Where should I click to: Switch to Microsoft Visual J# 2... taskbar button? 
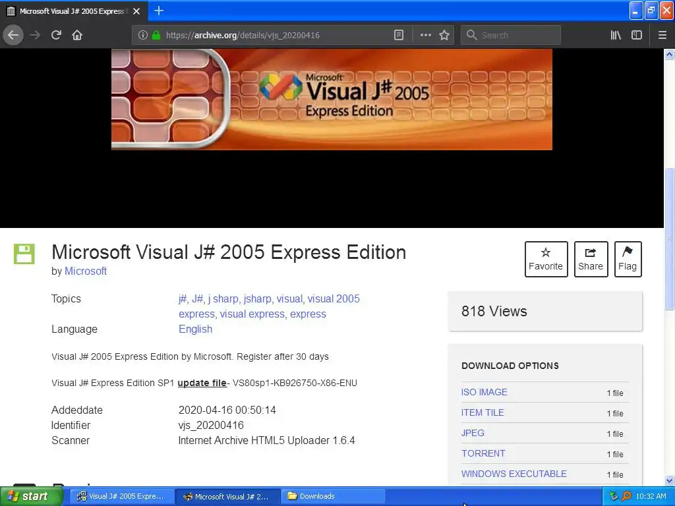[228, 496]
